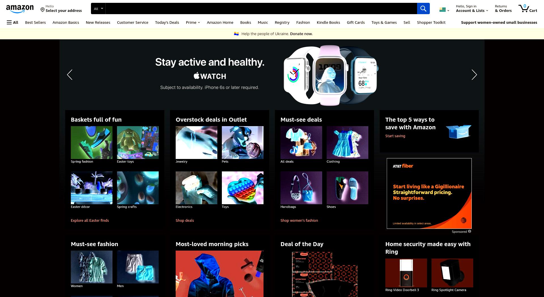Open the Toys outlet thumbnail
The image size is (544, 297).
pyautogui.click(x=243, y=188)
